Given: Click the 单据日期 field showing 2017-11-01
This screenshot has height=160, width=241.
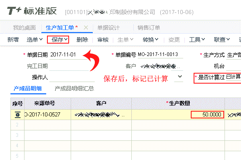Looking at the screenshot, I should [65, 55].
